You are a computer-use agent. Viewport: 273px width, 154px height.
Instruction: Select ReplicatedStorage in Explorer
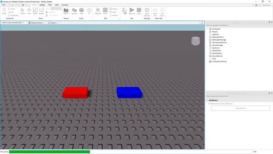219,40
